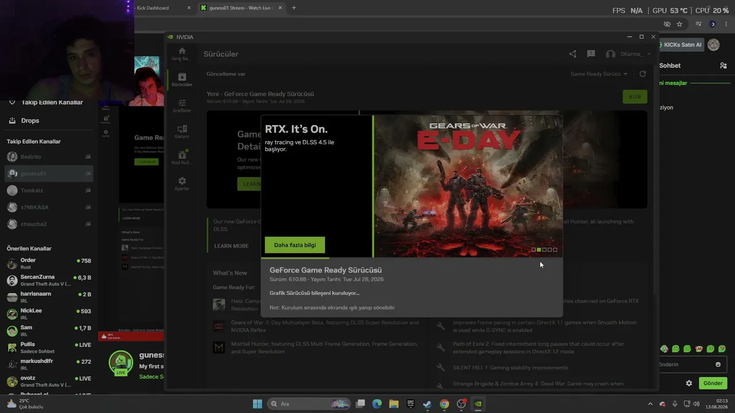
Task: Open Grafikler section in NVIDIA sidebar
Action: click(x=181, y=106)
